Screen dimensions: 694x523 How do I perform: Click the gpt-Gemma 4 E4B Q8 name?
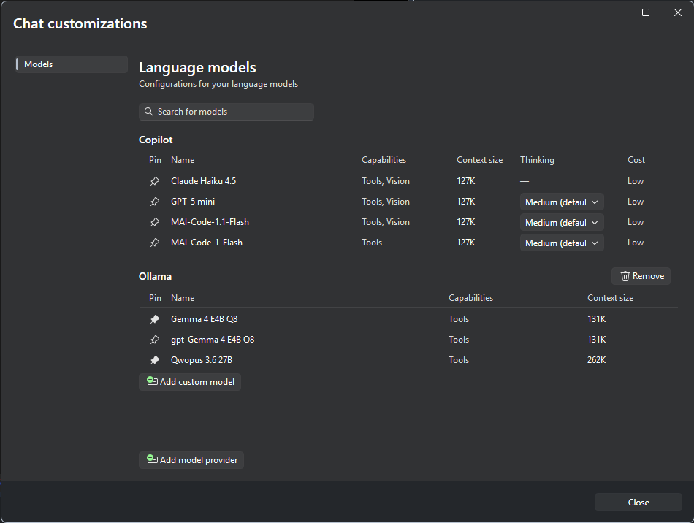(213, 340)
